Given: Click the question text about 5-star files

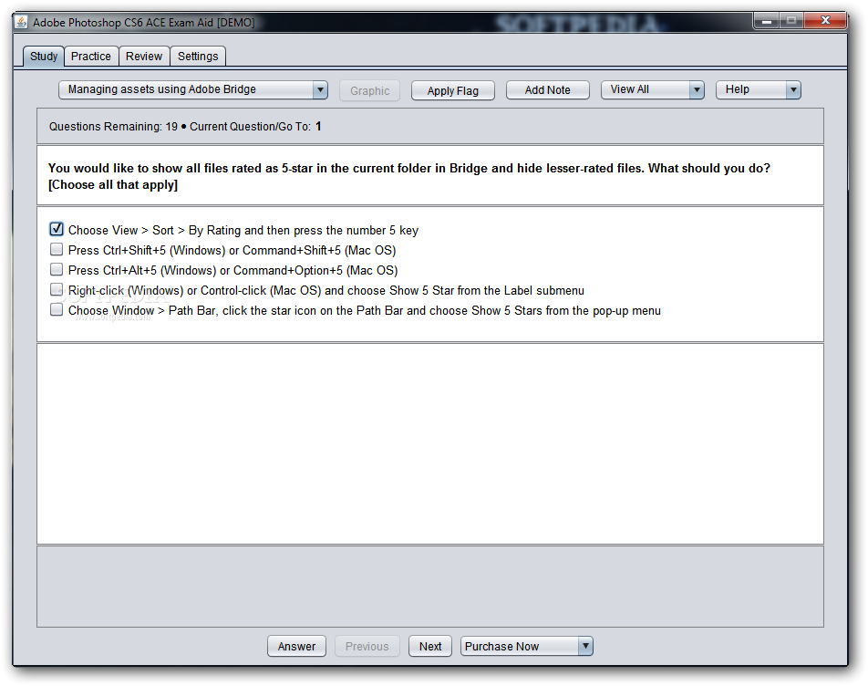Looking at the screenshot, I should [x=408, y=176].
